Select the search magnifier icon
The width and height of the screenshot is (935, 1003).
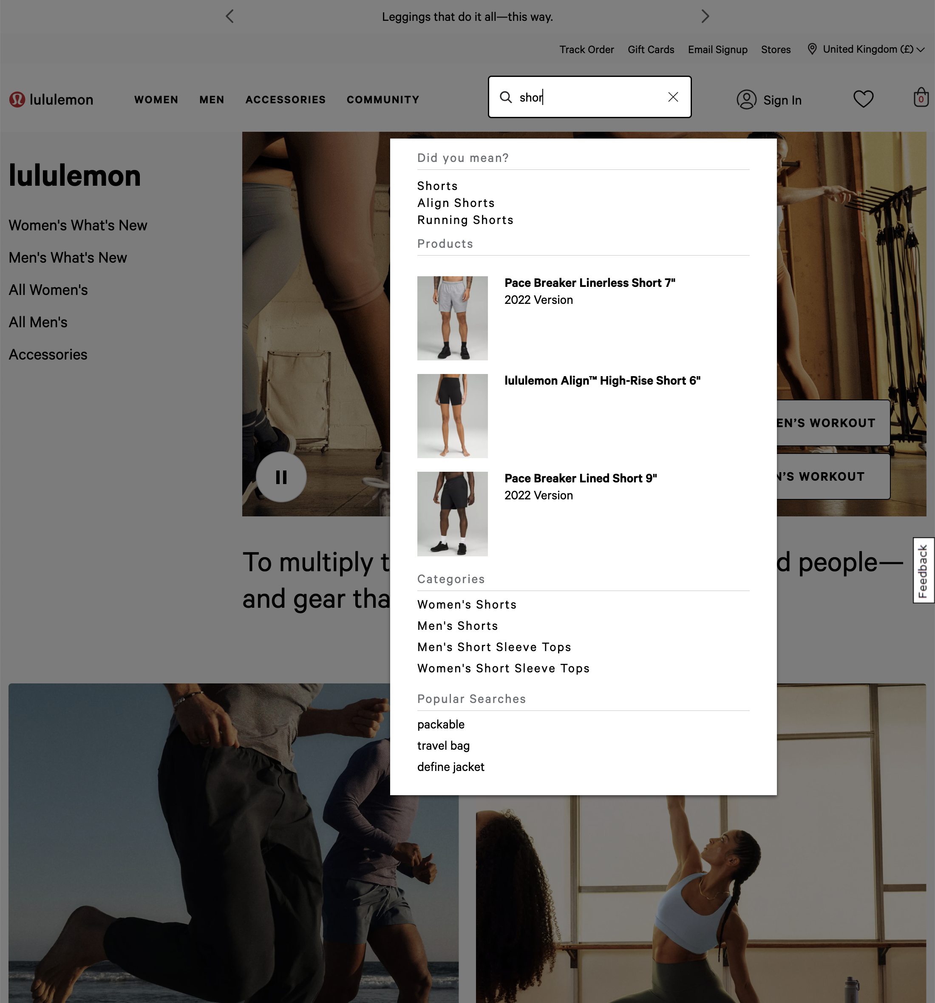click(x=506, y=97)
